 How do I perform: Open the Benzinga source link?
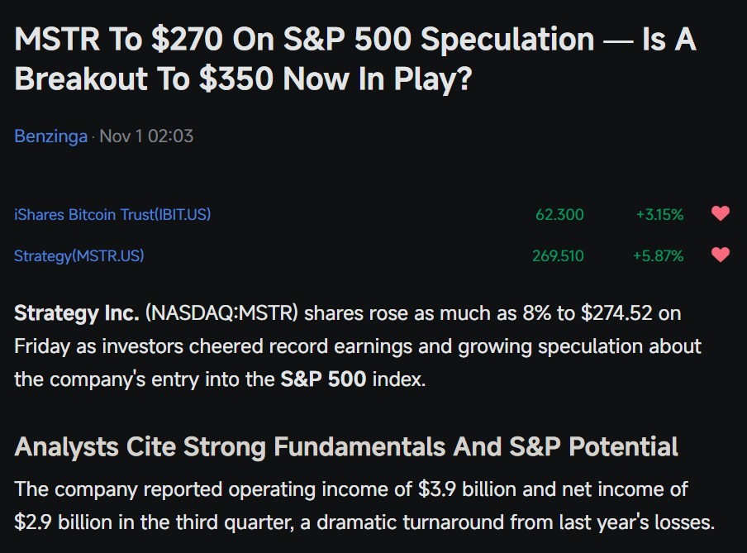(51, 136)
